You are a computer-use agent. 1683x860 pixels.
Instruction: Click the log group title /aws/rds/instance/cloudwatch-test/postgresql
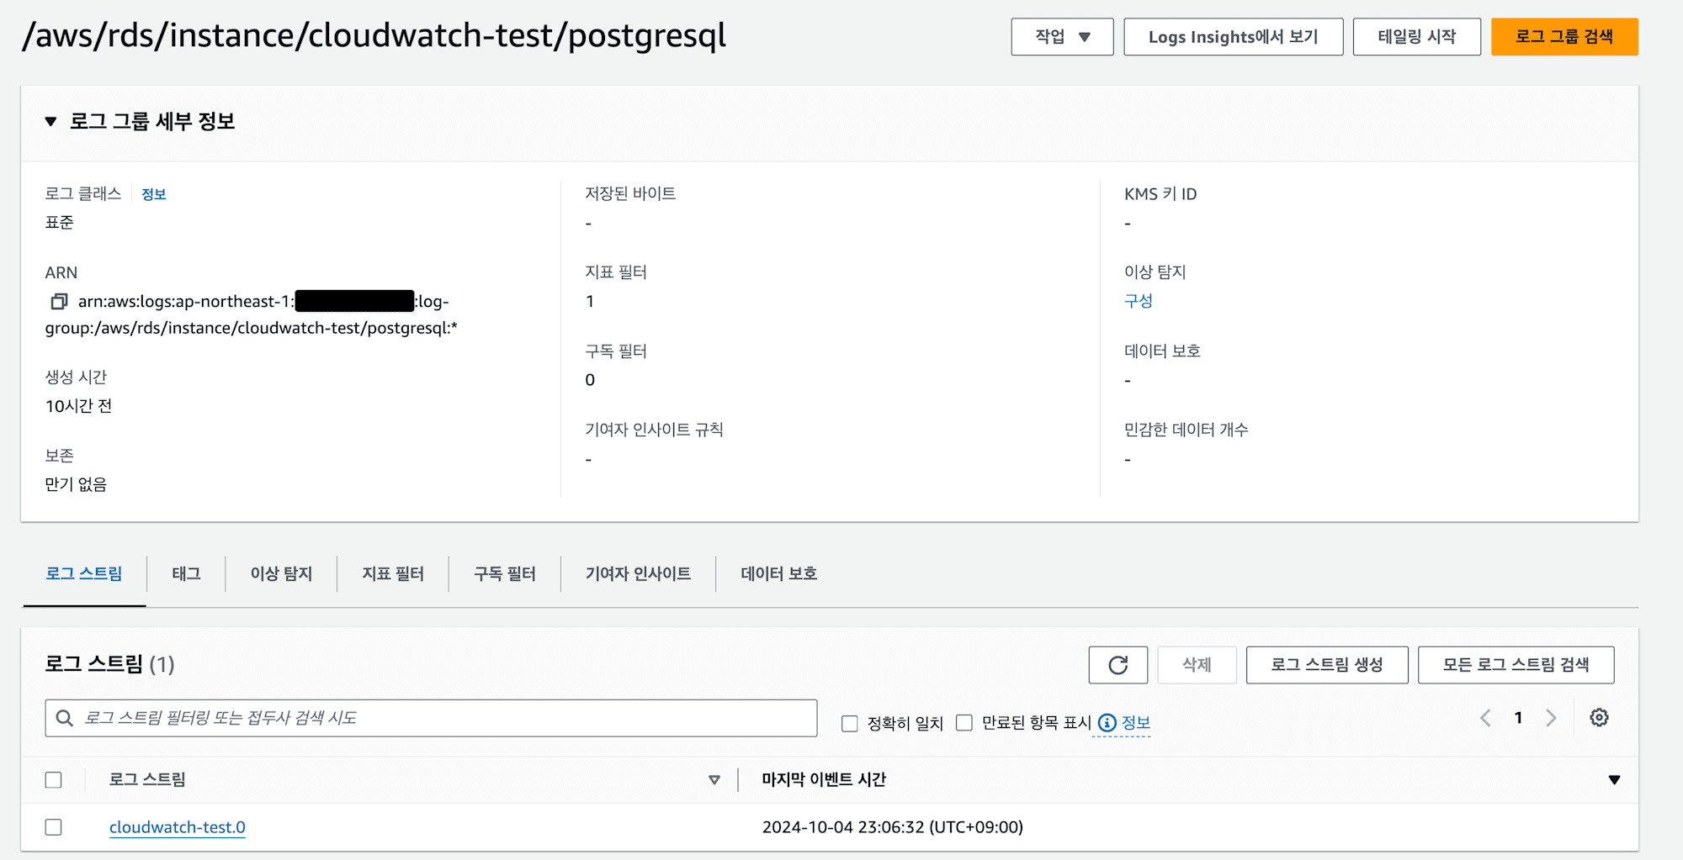click(374, 36)
